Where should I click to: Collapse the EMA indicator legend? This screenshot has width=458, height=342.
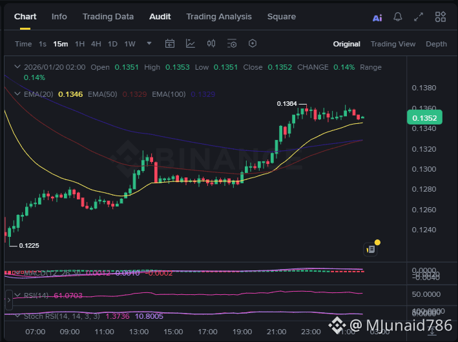coord(17,94)
